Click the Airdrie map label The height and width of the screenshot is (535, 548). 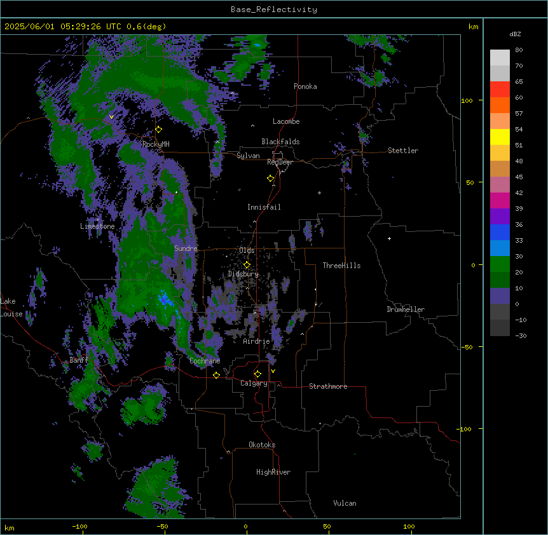pyautogui.click(x=256, y=341)
